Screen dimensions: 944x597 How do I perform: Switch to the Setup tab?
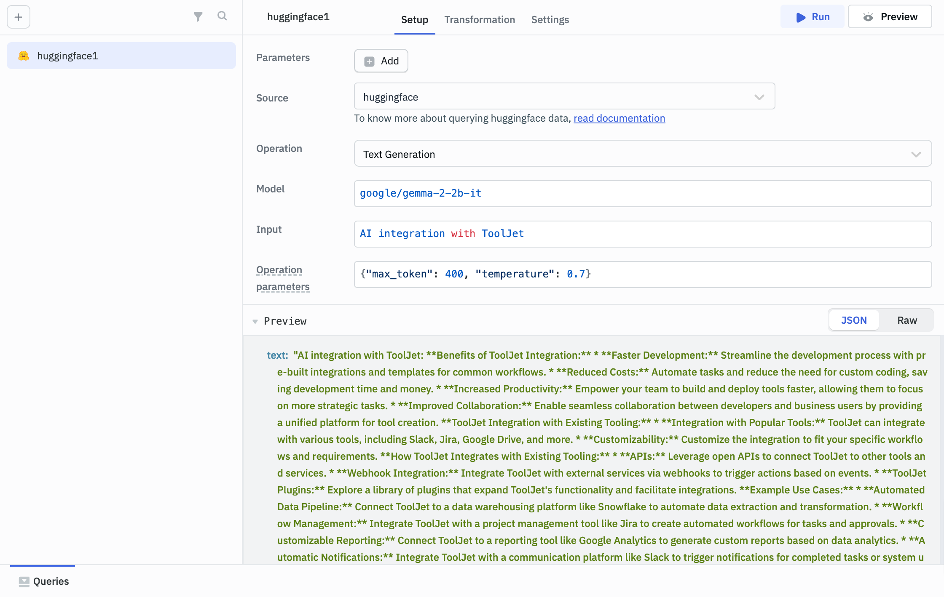415,20
